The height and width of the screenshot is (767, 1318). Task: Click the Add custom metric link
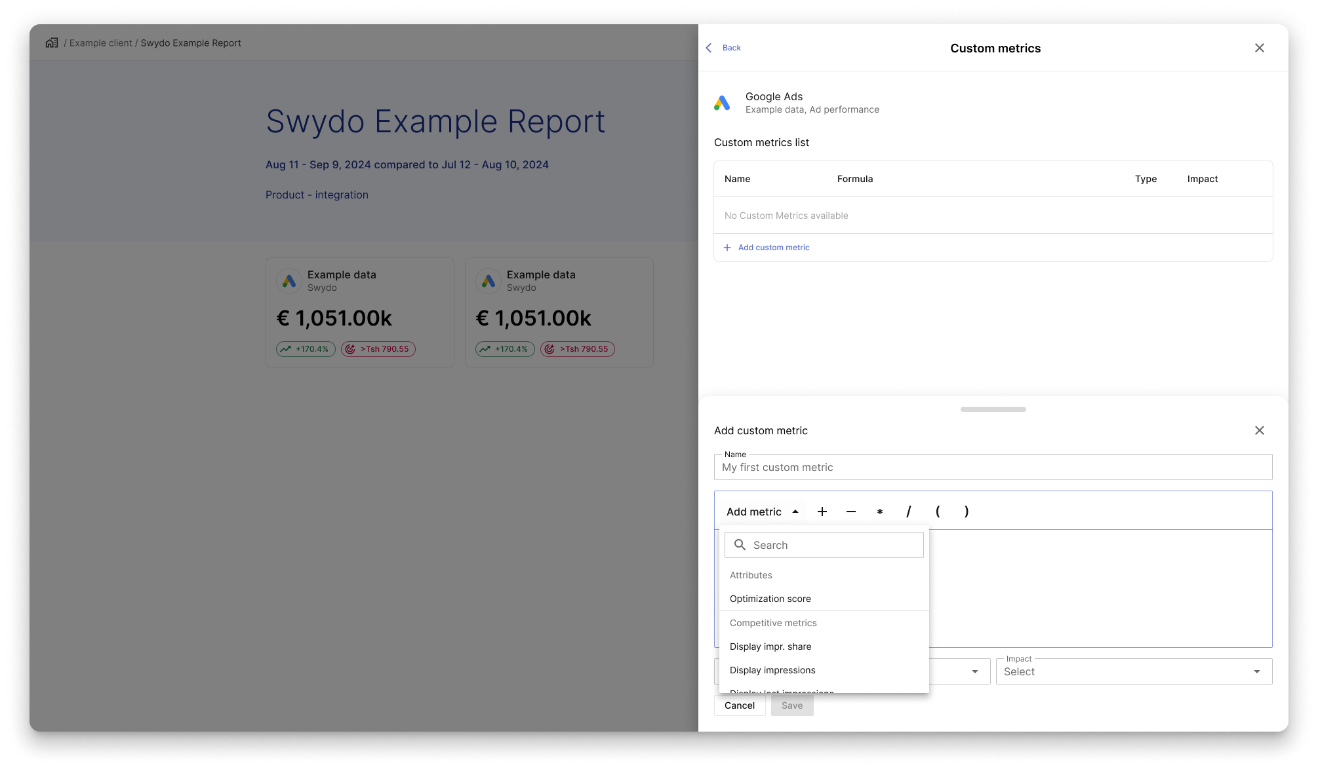coord(767,248)
